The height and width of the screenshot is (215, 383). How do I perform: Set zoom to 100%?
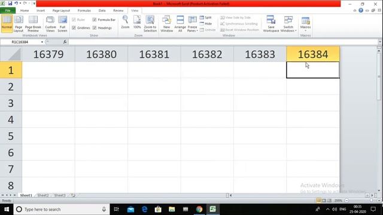(x=137, y=22)
